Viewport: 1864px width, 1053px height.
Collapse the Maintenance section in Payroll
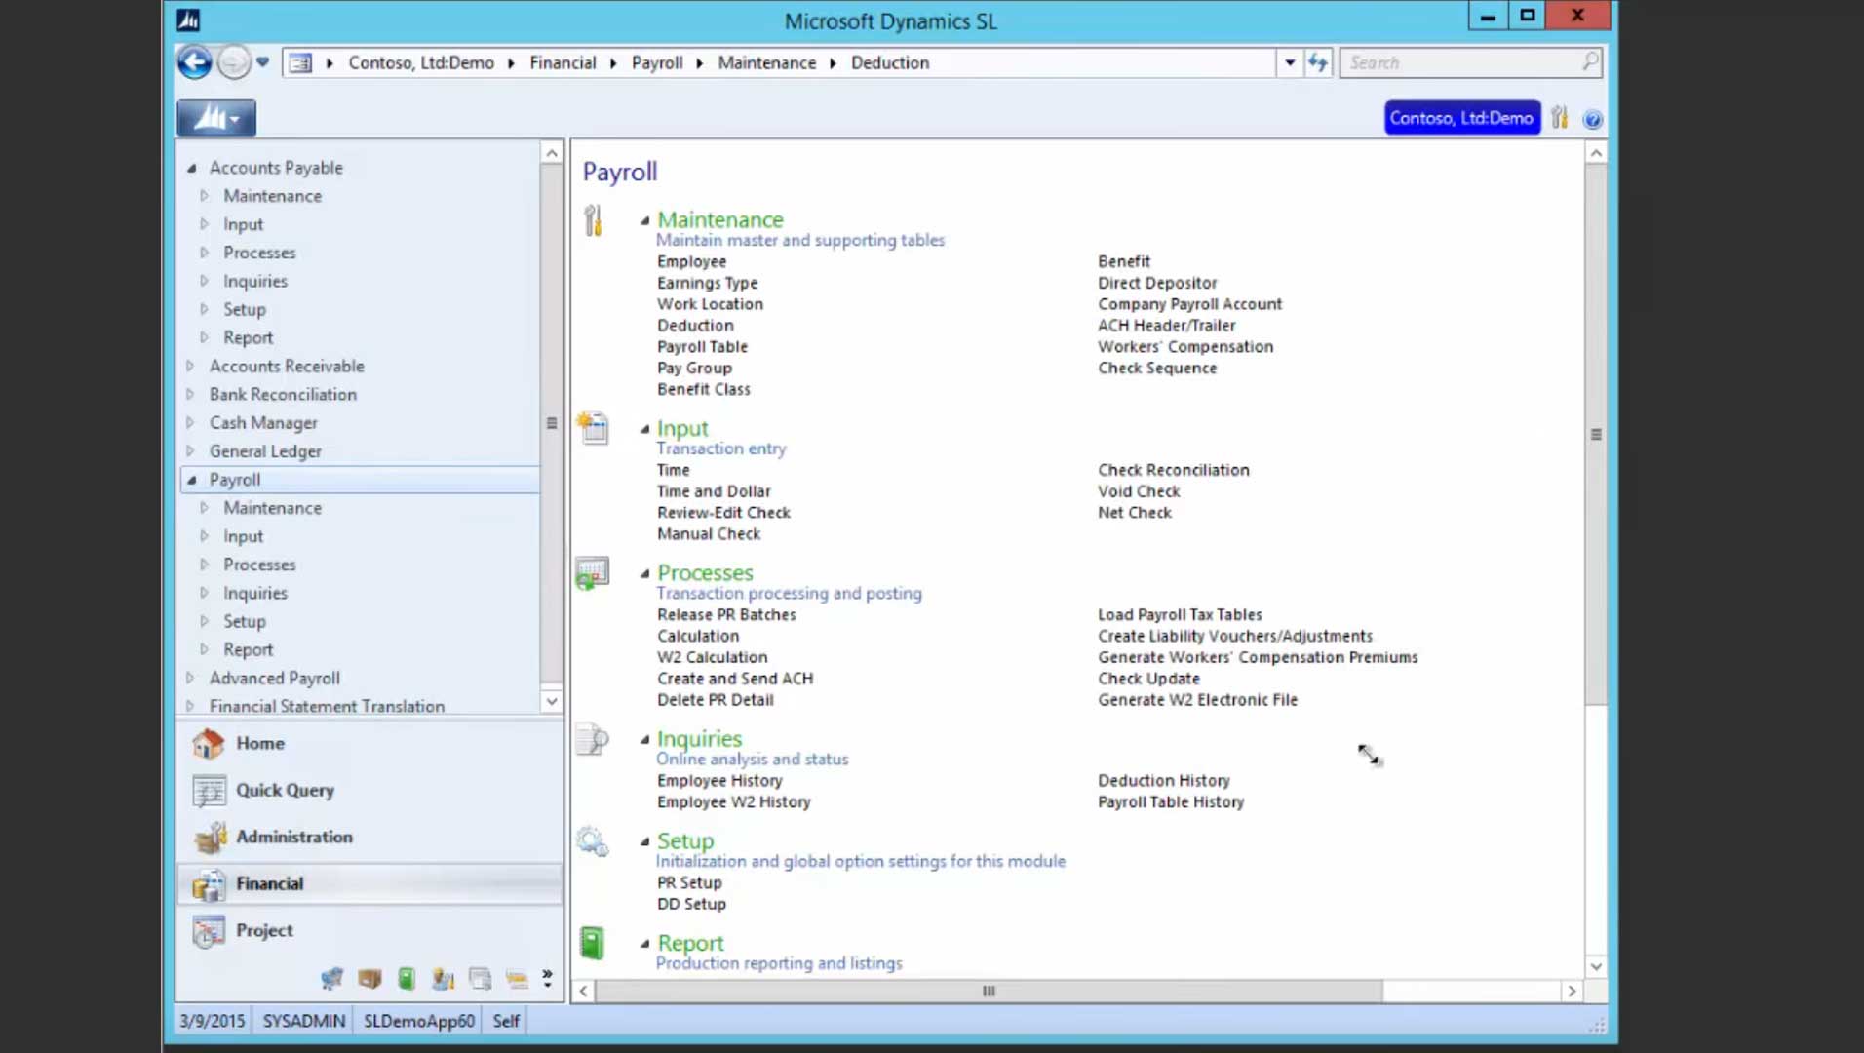[x=644, y=220]
